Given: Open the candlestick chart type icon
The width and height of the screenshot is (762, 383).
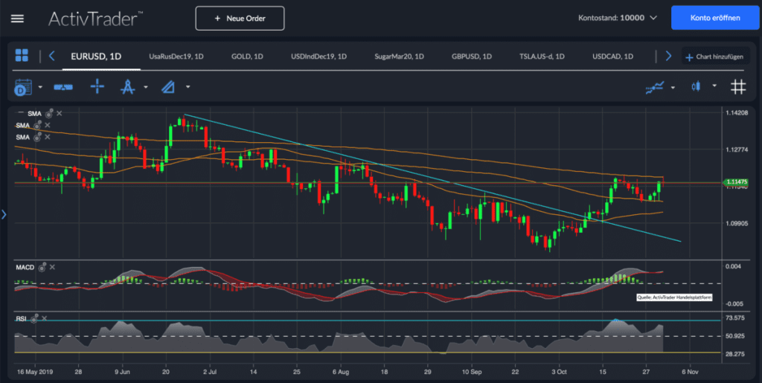Looking at the screenshot, I should click(696, 86).
